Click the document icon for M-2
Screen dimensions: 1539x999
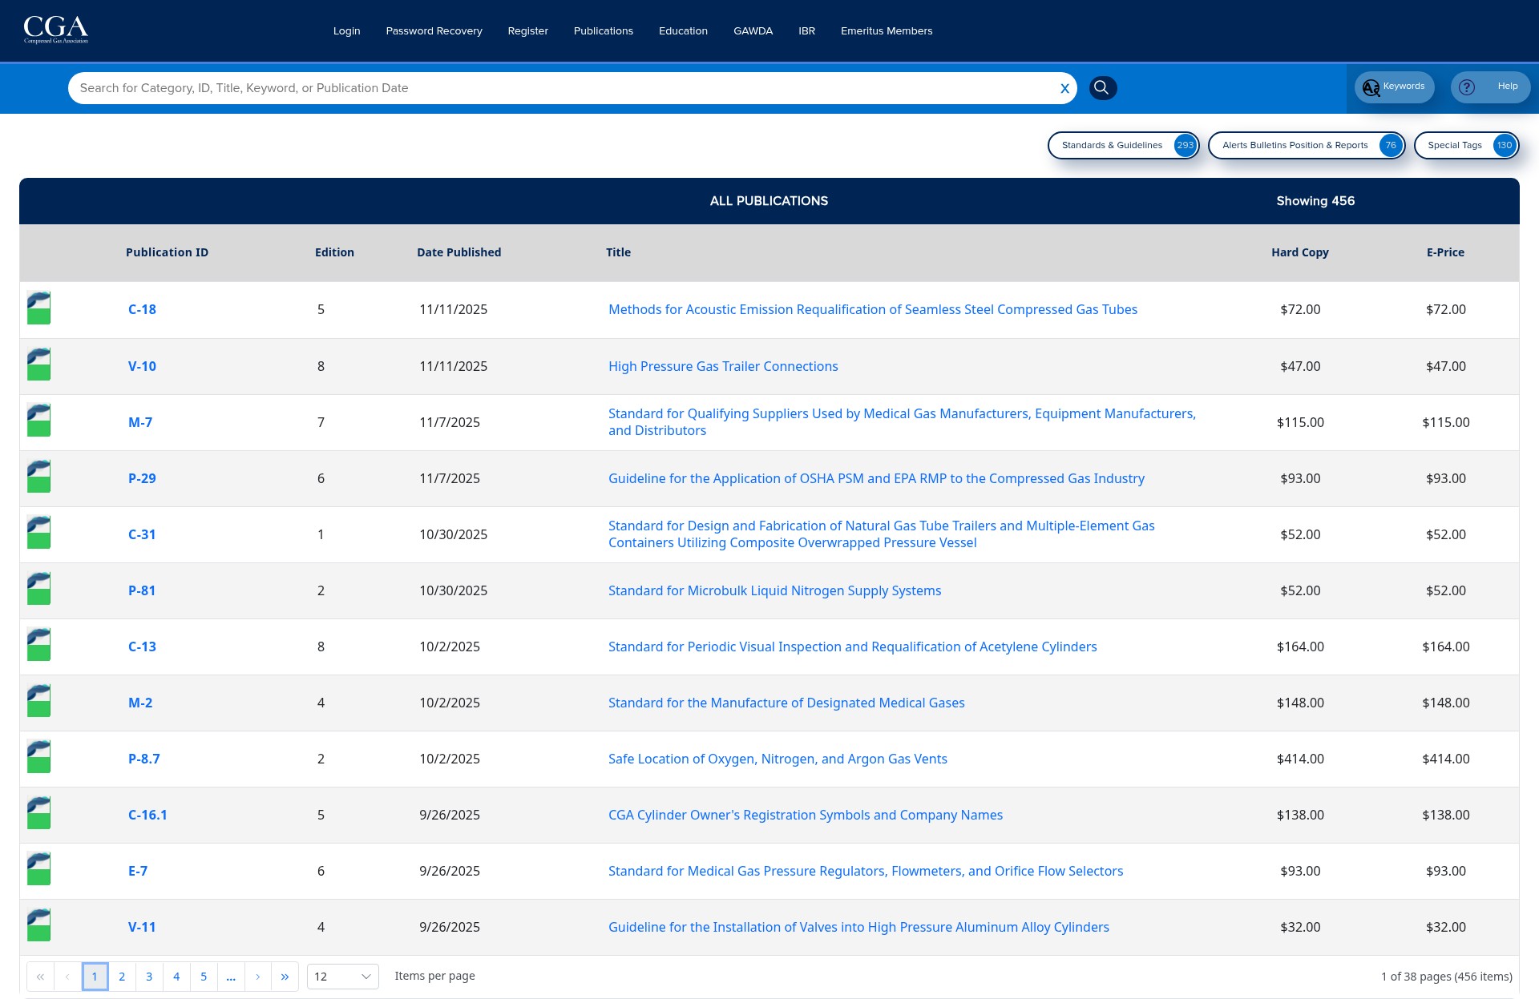pos(38,701)
